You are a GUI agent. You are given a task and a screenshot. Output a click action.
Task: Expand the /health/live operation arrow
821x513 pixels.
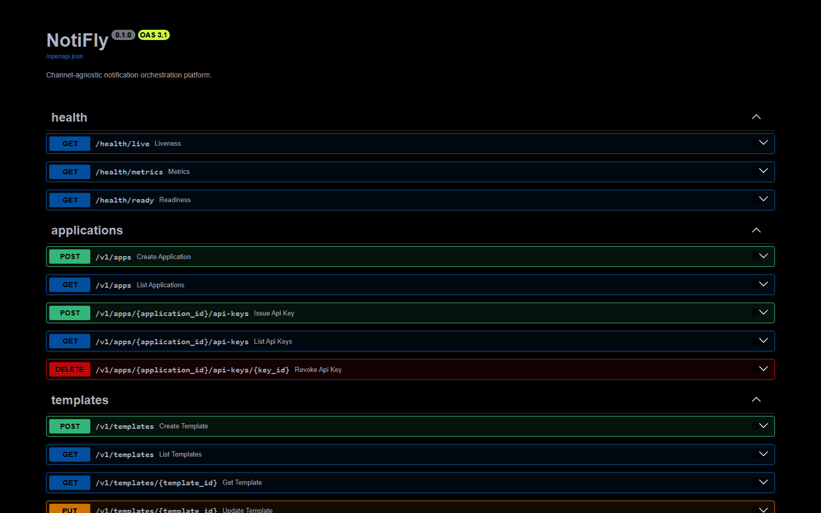coord(764,143)
